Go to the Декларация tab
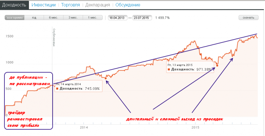 pyautogui.click(x=97, y=5)
